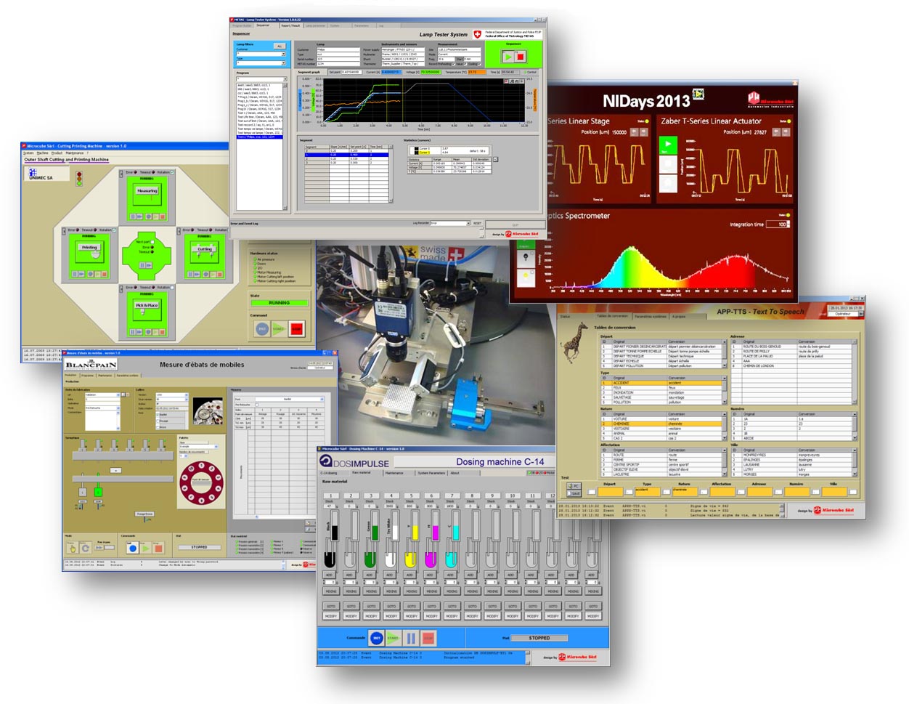The width and height of the screenshot is (909, 704).
Task: Click the red stop button in Lamp Tester Sequencer
Action: pyautogui.click(x=521, y=57)
